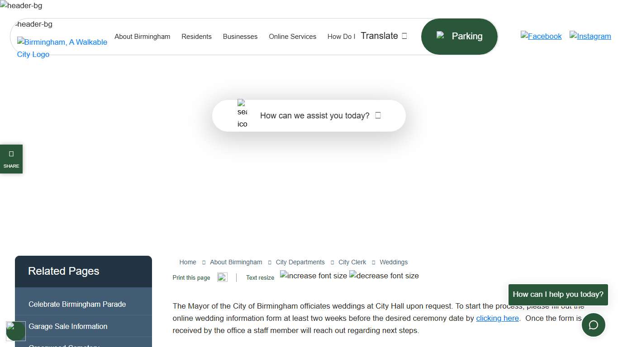Click the 'How can we assist you today?' search field
The height and width of the screenshot is (347, 618).
pos(314,116)
